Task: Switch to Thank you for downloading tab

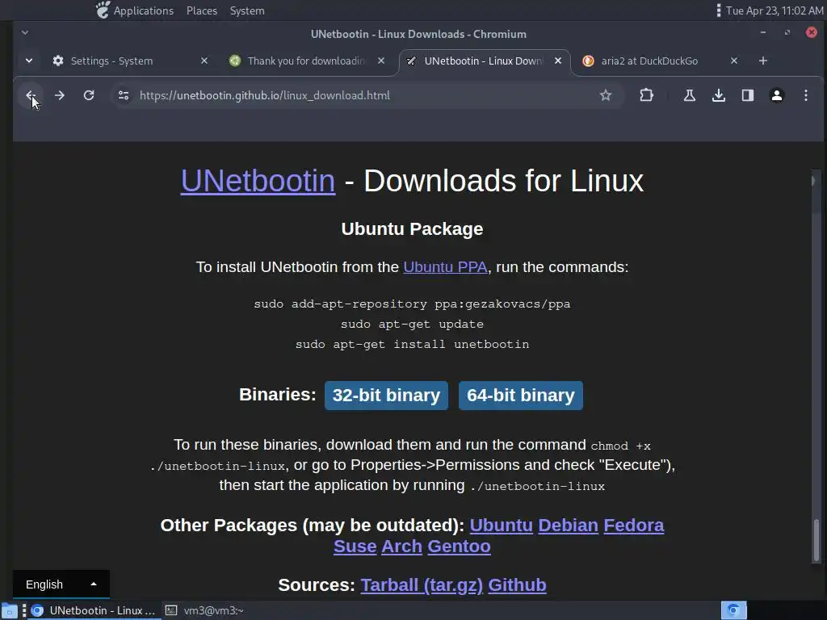Action: (x=308, y=61)
